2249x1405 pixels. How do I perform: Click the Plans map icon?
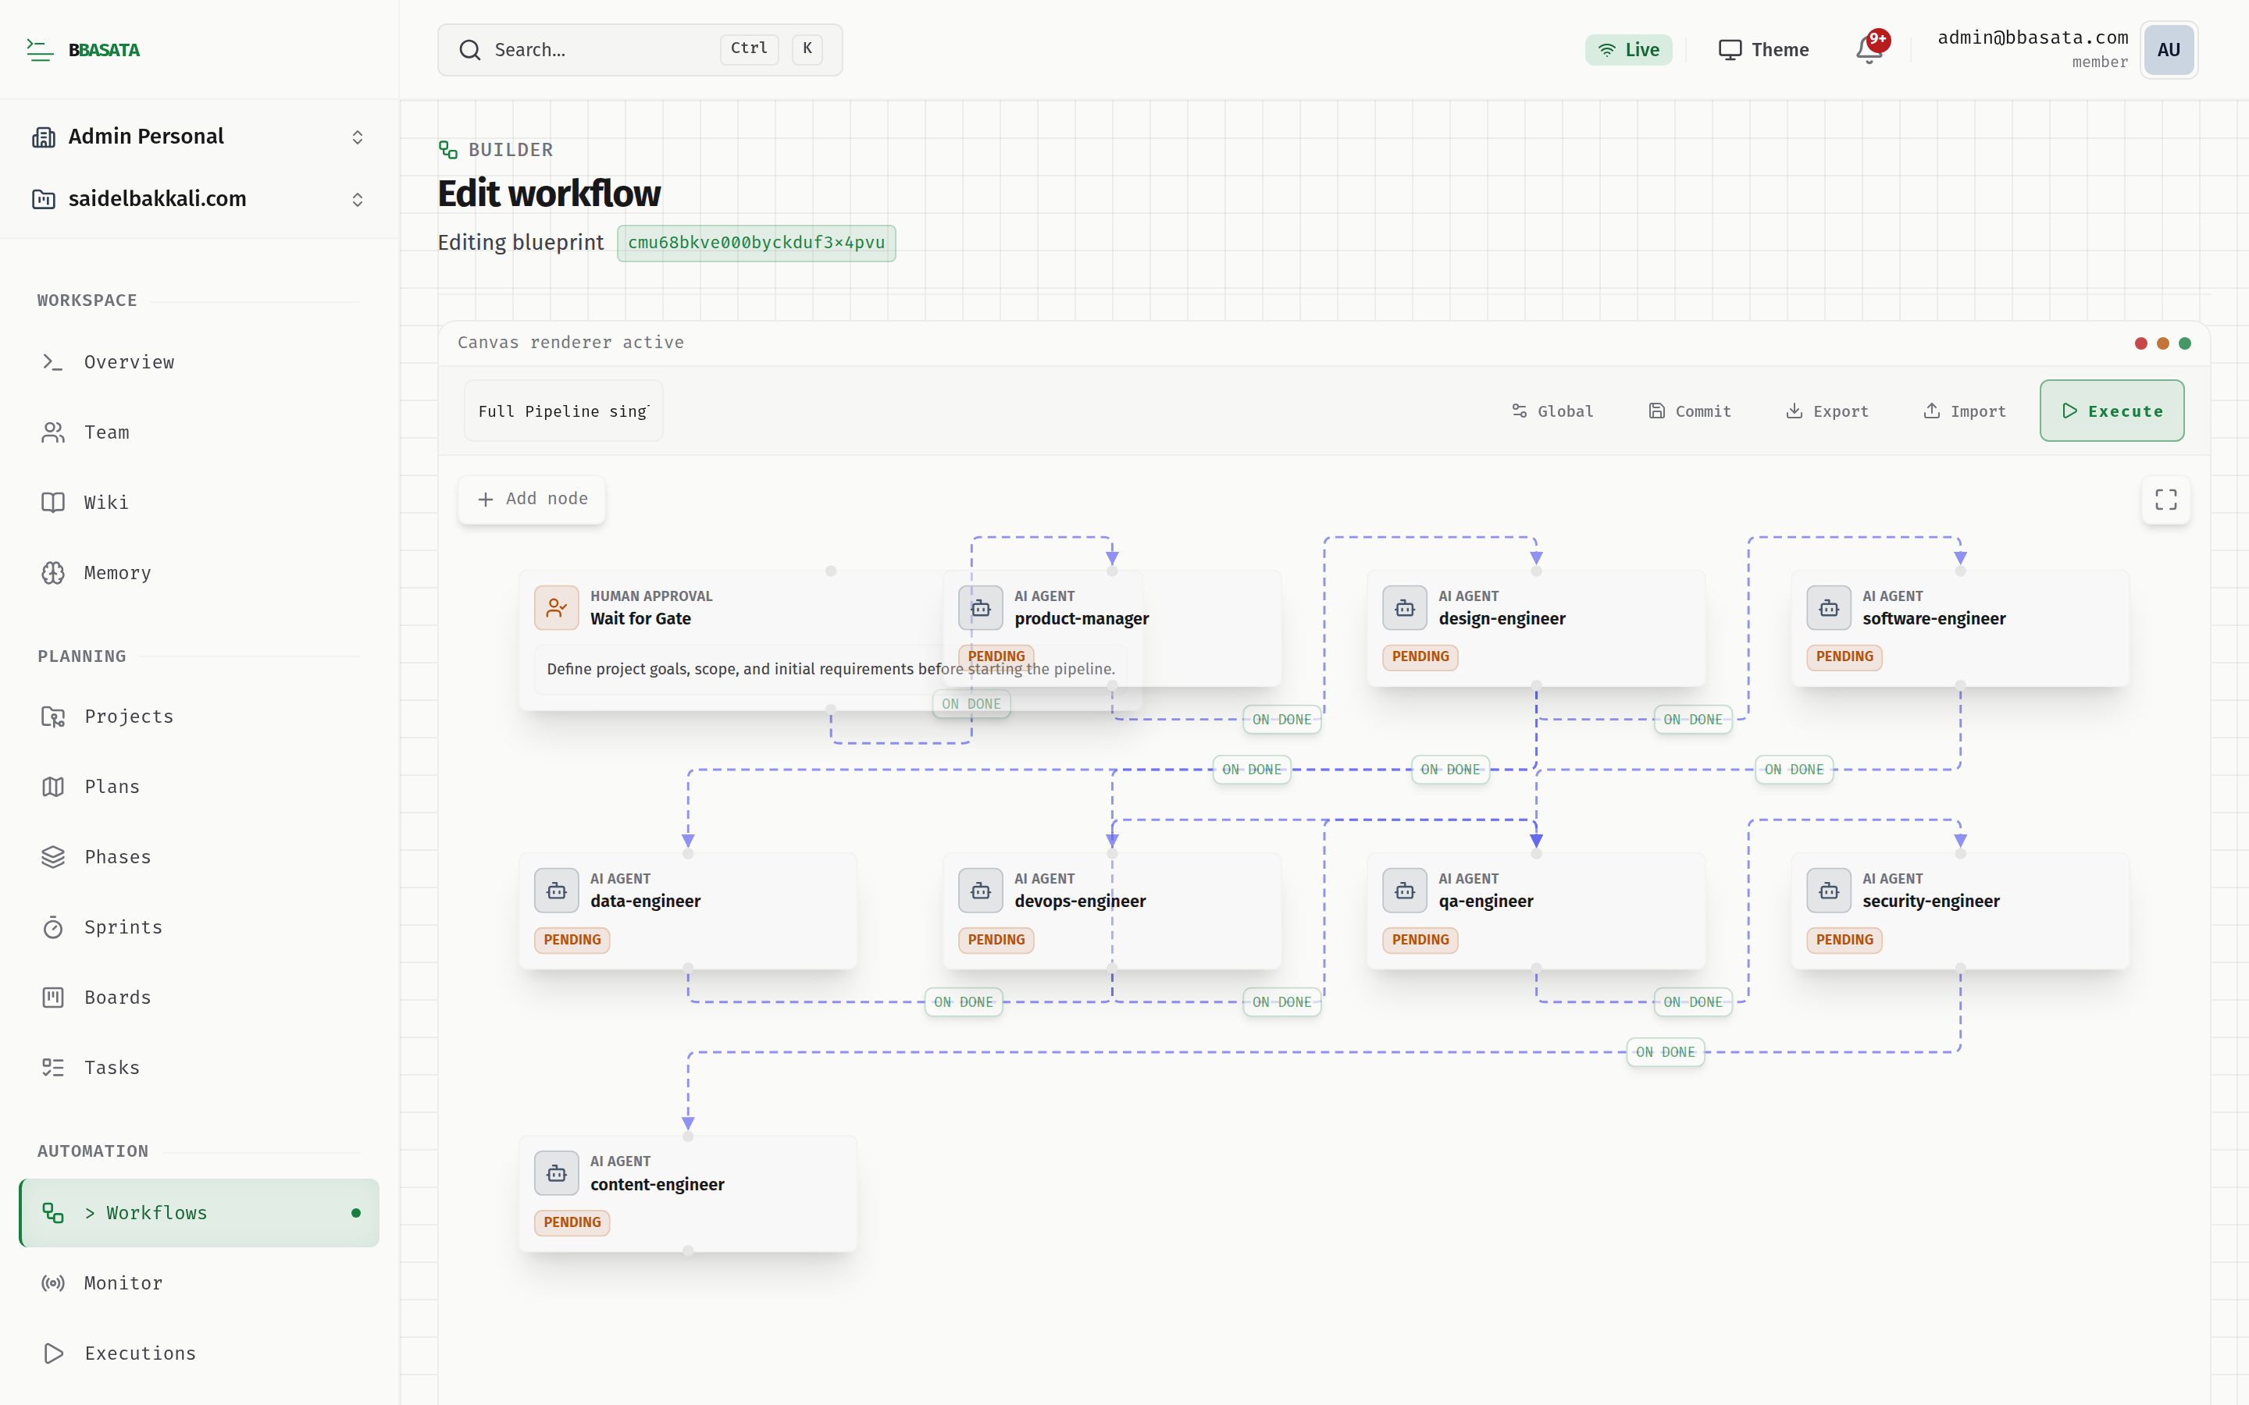click(53, 787)
